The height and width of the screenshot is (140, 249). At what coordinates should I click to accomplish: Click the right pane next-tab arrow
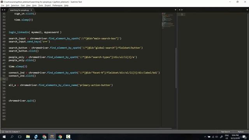coord(182,10)
